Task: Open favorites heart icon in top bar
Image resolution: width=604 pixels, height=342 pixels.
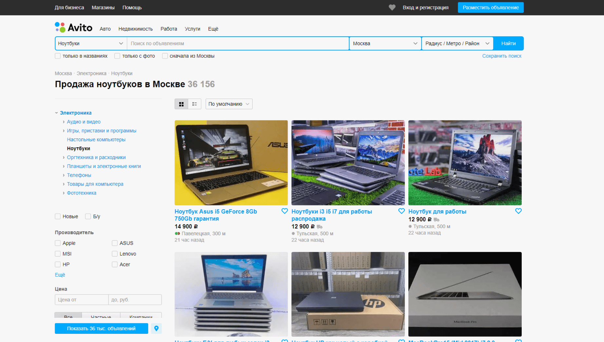Action: pyautogui.click(x=392, y=8)
